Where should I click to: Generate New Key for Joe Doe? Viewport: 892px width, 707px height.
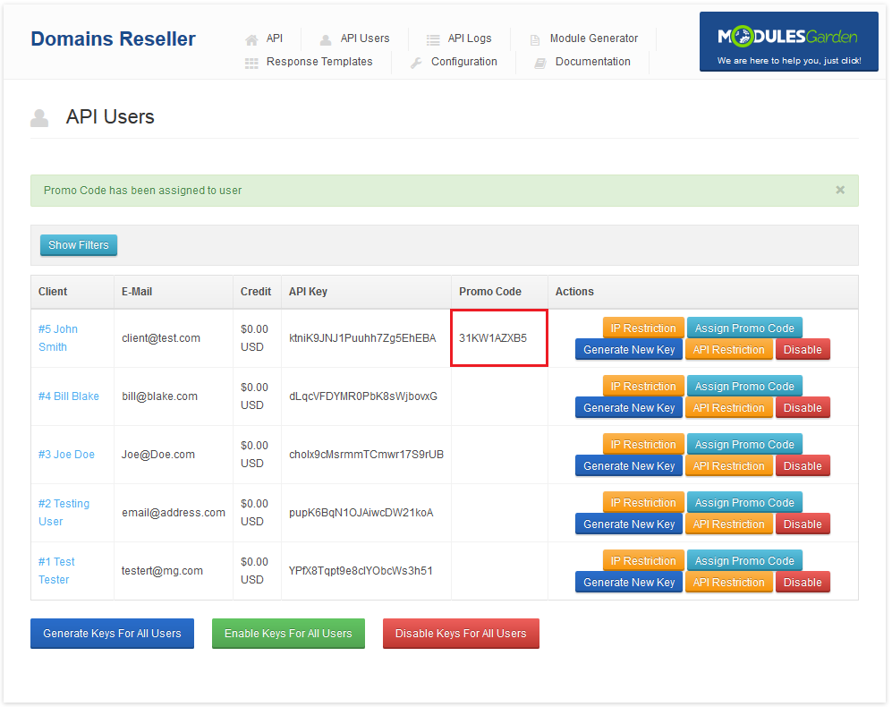click(629, 465)
